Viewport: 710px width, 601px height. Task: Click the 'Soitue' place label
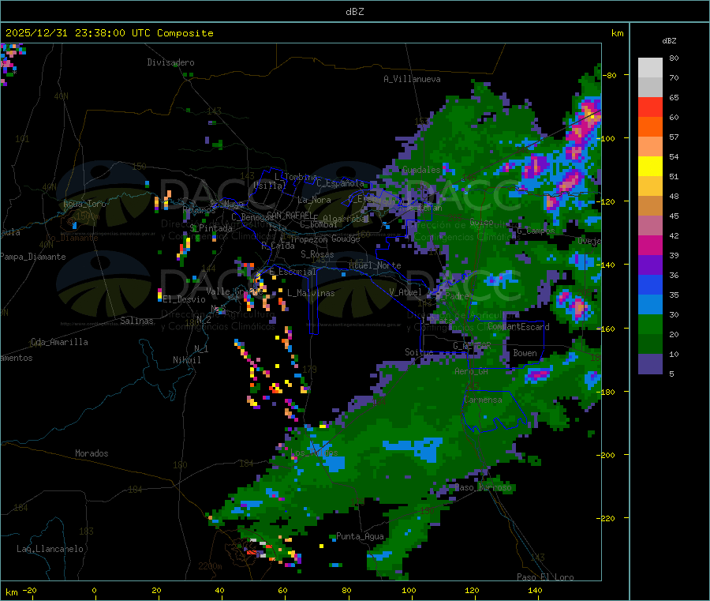pos(419,351)
